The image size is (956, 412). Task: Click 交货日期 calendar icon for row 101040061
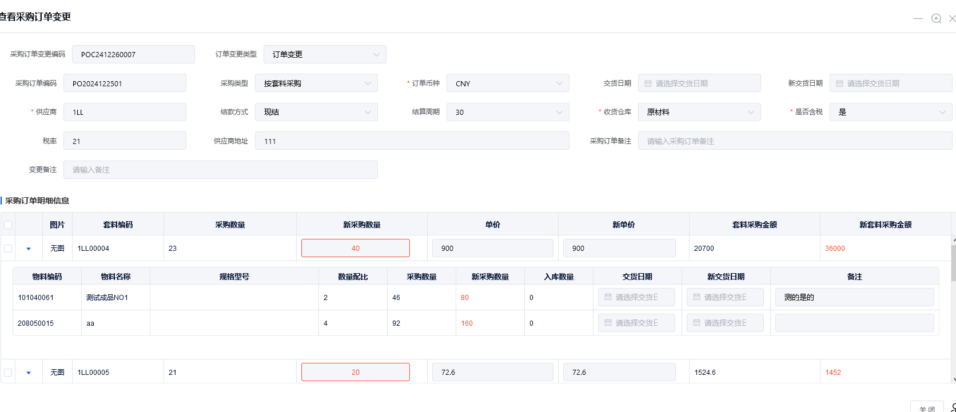click(608, 297)
